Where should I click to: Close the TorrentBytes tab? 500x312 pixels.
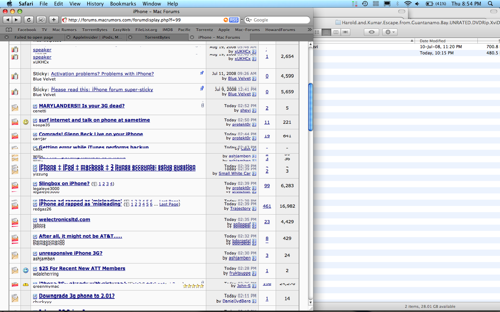130,37
